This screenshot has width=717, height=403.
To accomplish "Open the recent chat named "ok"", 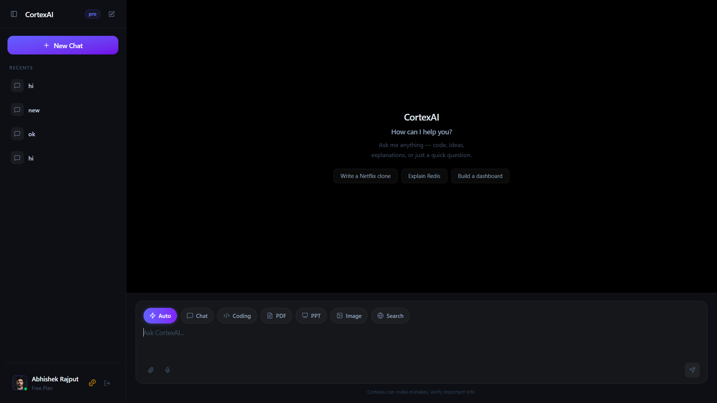I will [x=63, y=134].
